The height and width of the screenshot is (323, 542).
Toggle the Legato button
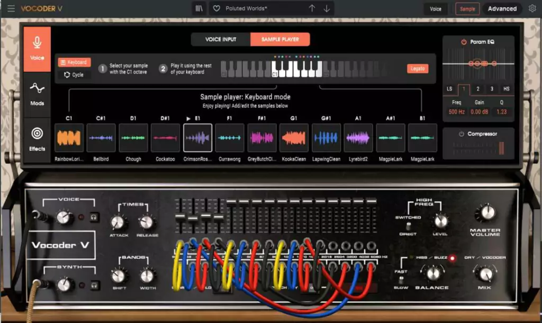coord(418,68)
